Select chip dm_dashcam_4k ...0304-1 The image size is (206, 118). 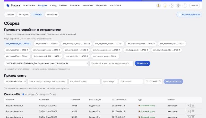[172, 44]
